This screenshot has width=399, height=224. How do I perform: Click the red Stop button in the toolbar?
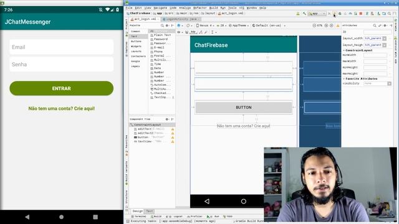[x=360, y=14]
